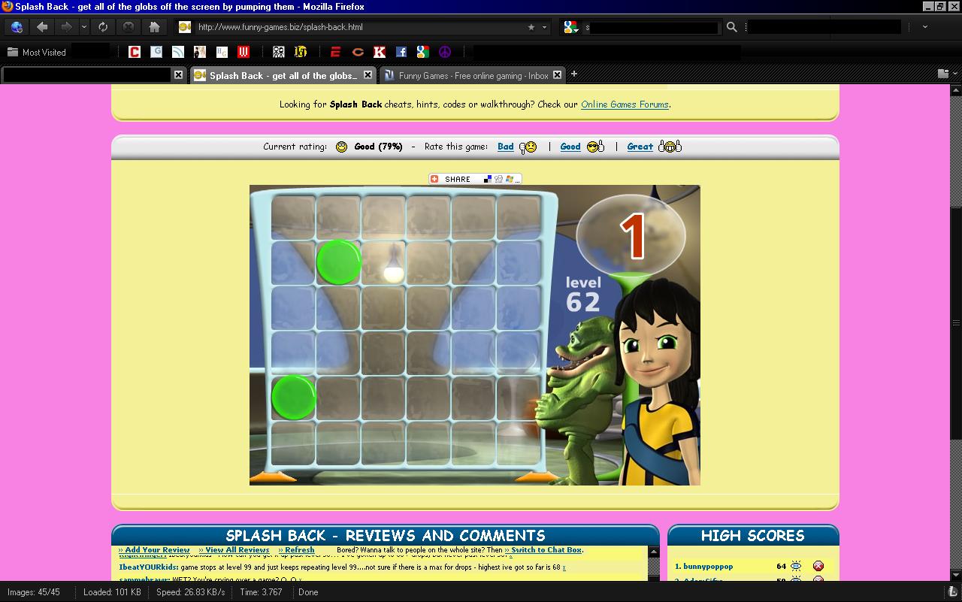
Task: Open the Google g bookmark in bookmarks bar
Action: [x=423, y=52]
